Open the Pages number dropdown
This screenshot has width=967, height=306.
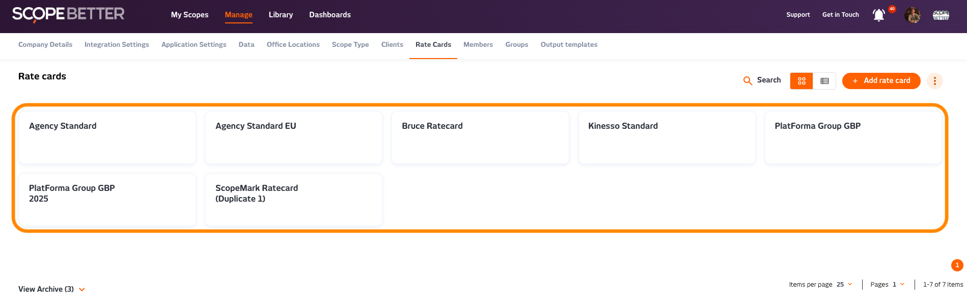point(898,285)
